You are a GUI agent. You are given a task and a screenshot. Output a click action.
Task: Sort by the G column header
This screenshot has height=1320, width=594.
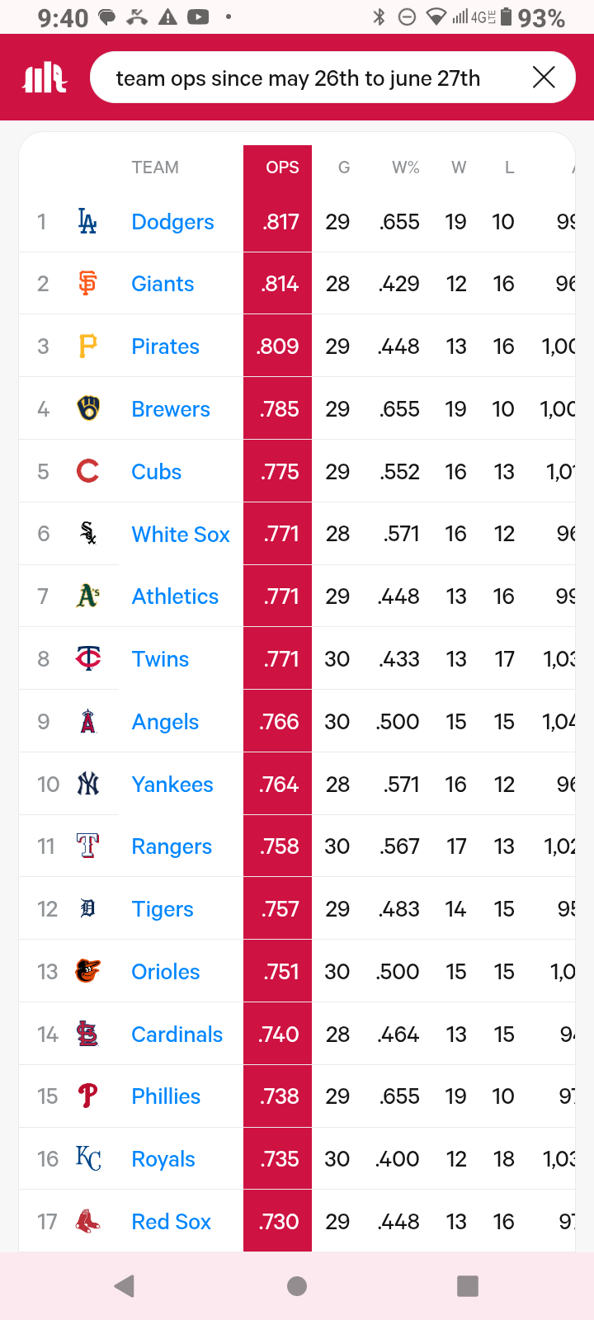[x=344, y=167]
